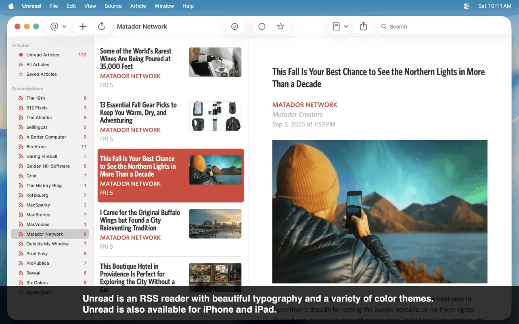This screenshot has height=324, width=519.
Task: Click Buffalo city skyline thumbnail
Action: [x=215, y=224]
